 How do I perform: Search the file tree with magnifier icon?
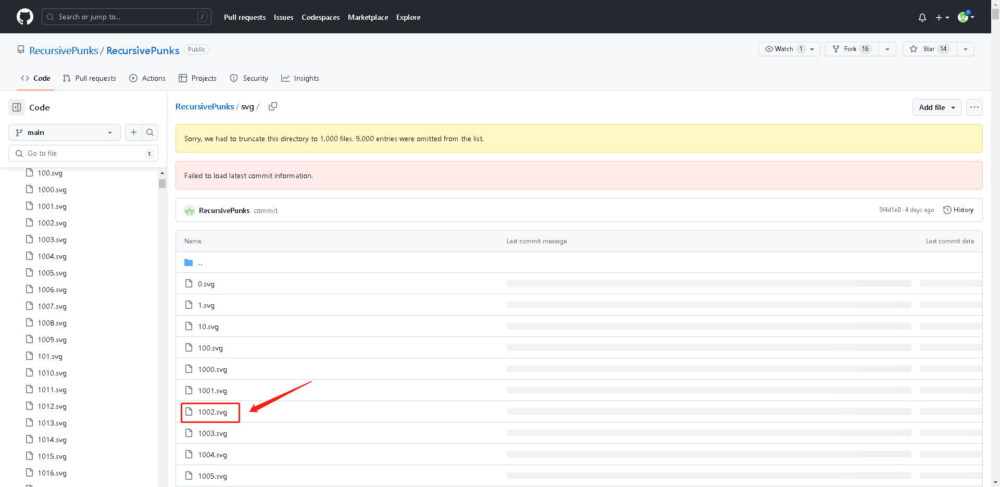[x=150, y=132]
